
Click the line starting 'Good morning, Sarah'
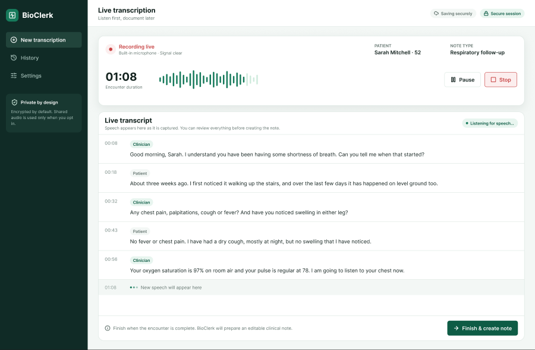[277, 155]
